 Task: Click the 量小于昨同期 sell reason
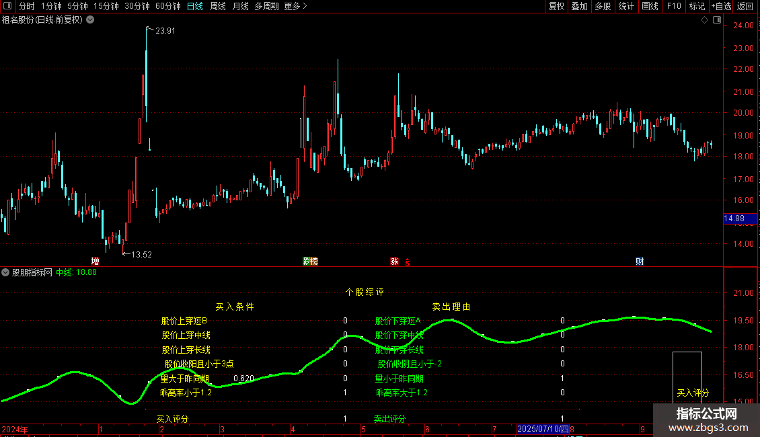(400, 379)
